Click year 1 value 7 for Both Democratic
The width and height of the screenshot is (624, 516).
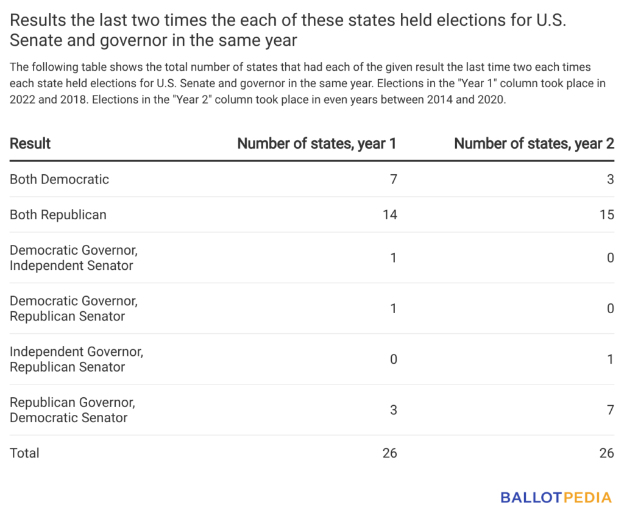click(394, 179)
